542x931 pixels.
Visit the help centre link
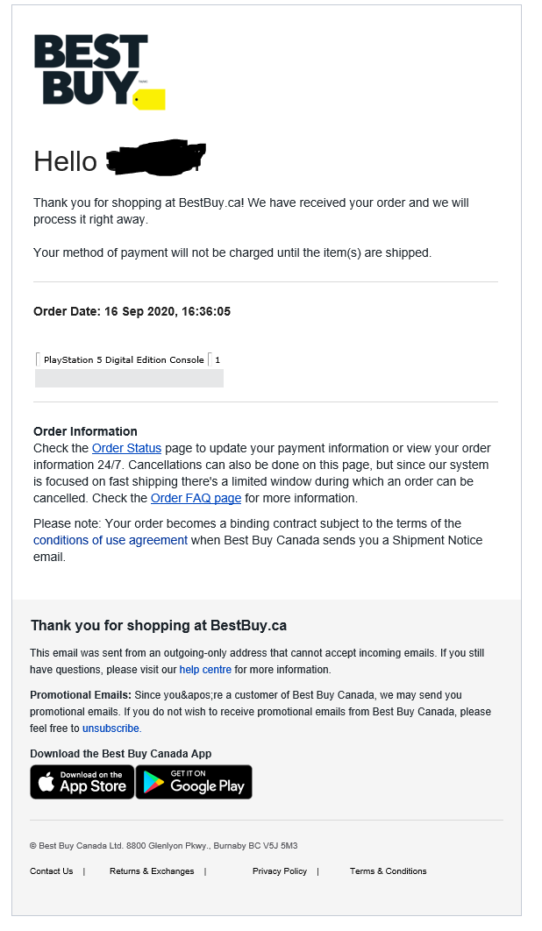click(205, 670)
